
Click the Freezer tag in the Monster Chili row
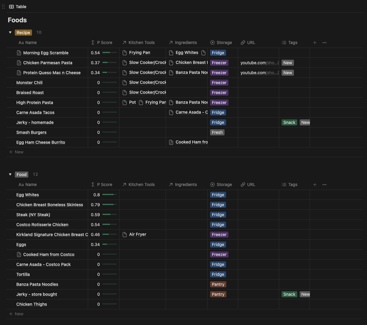coord(219,83)
